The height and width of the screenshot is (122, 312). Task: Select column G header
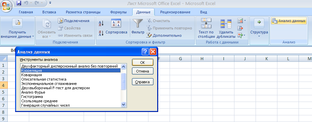click(180, 58)
